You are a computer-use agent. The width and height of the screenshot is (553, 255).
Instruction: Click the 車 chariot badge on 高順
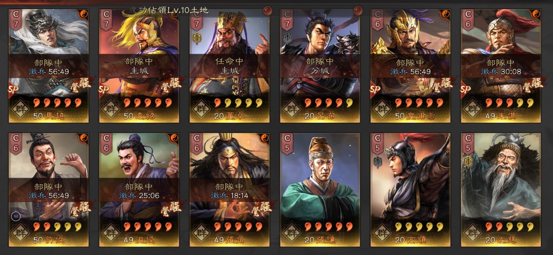point(378,162)
